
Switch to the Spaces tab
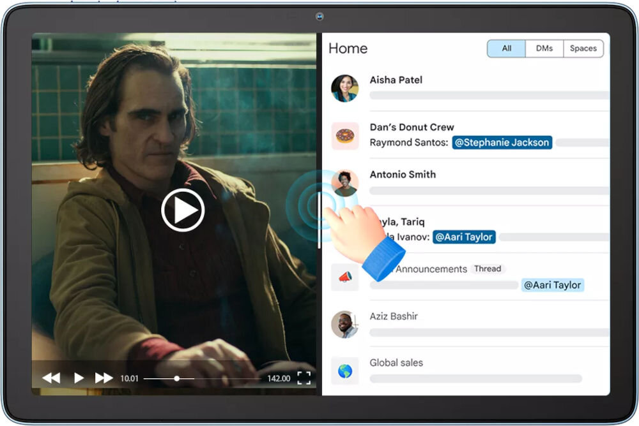583,48
